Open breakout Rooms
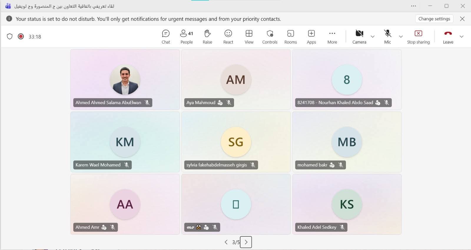Viewport: 471px width, 250px height. tap(291, 37)
